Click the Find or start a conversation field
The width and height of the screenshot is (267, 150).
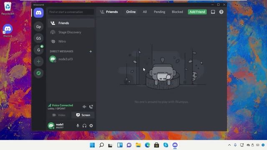pyautogui.click(x=71, y=12)
